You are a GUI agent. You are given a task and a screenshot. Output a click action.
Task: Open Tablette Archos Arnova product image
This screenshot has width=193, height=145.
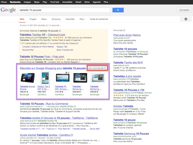tap(27, 78)
